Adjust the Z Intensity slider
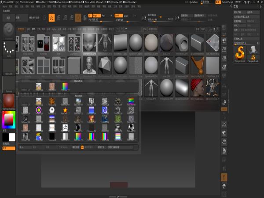 127,20
